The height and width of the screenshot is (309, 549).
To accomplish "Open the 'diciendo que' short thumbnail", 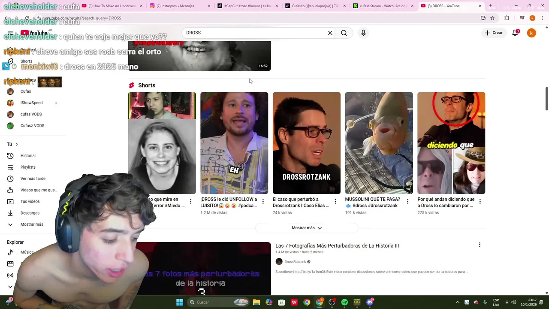I will click(451, 143).
